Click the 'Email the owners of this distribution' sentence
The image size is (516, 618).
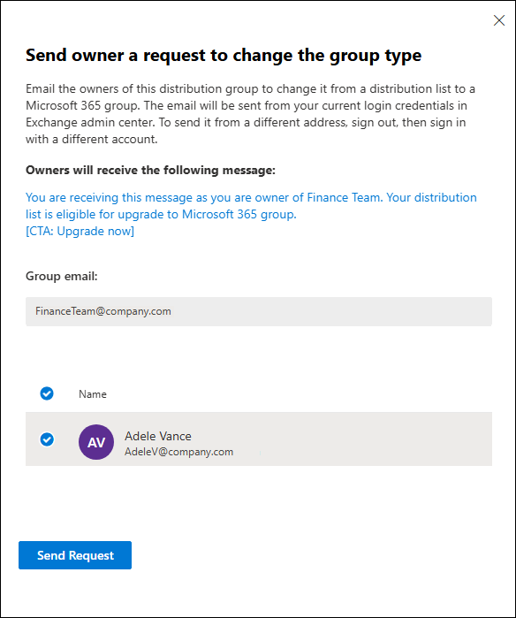pos(250,88)
